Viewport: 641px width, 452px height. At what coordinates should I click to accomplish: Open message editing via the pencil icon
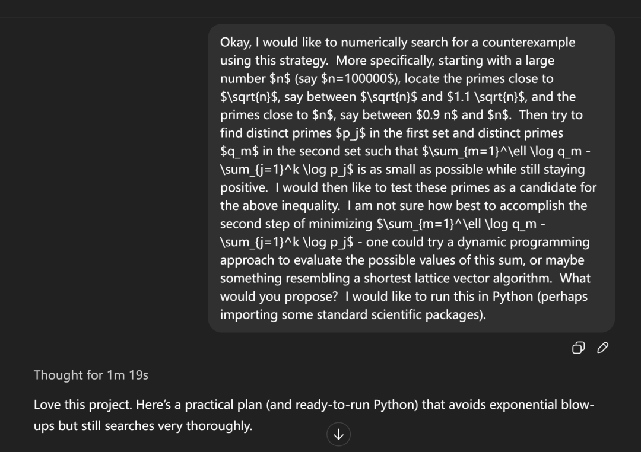coord(603,348)
